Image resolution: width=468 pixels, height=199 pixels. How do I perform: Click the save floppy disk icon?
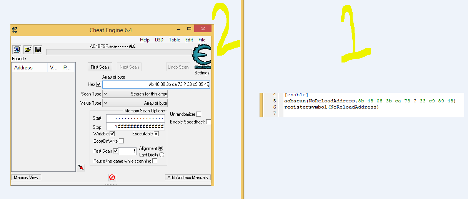pyautogui.click(x=38, y=49)
